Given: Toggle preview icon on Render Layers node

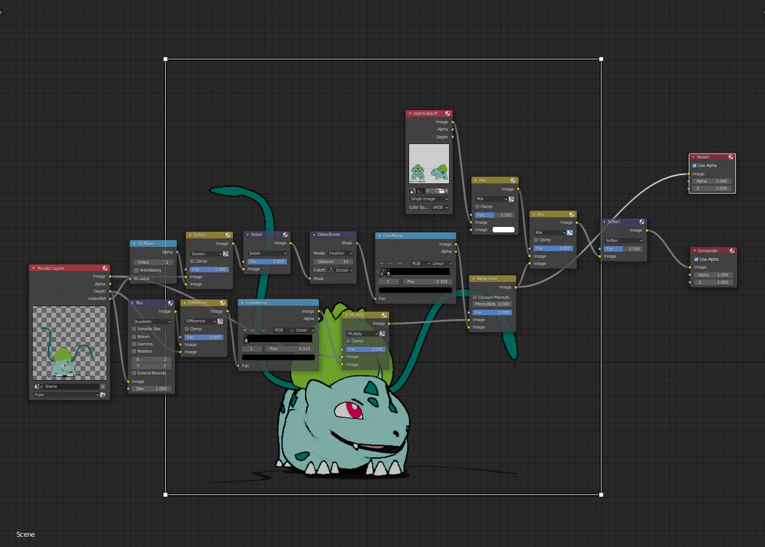Looking at the screenshot, I should tap(105, 268).
